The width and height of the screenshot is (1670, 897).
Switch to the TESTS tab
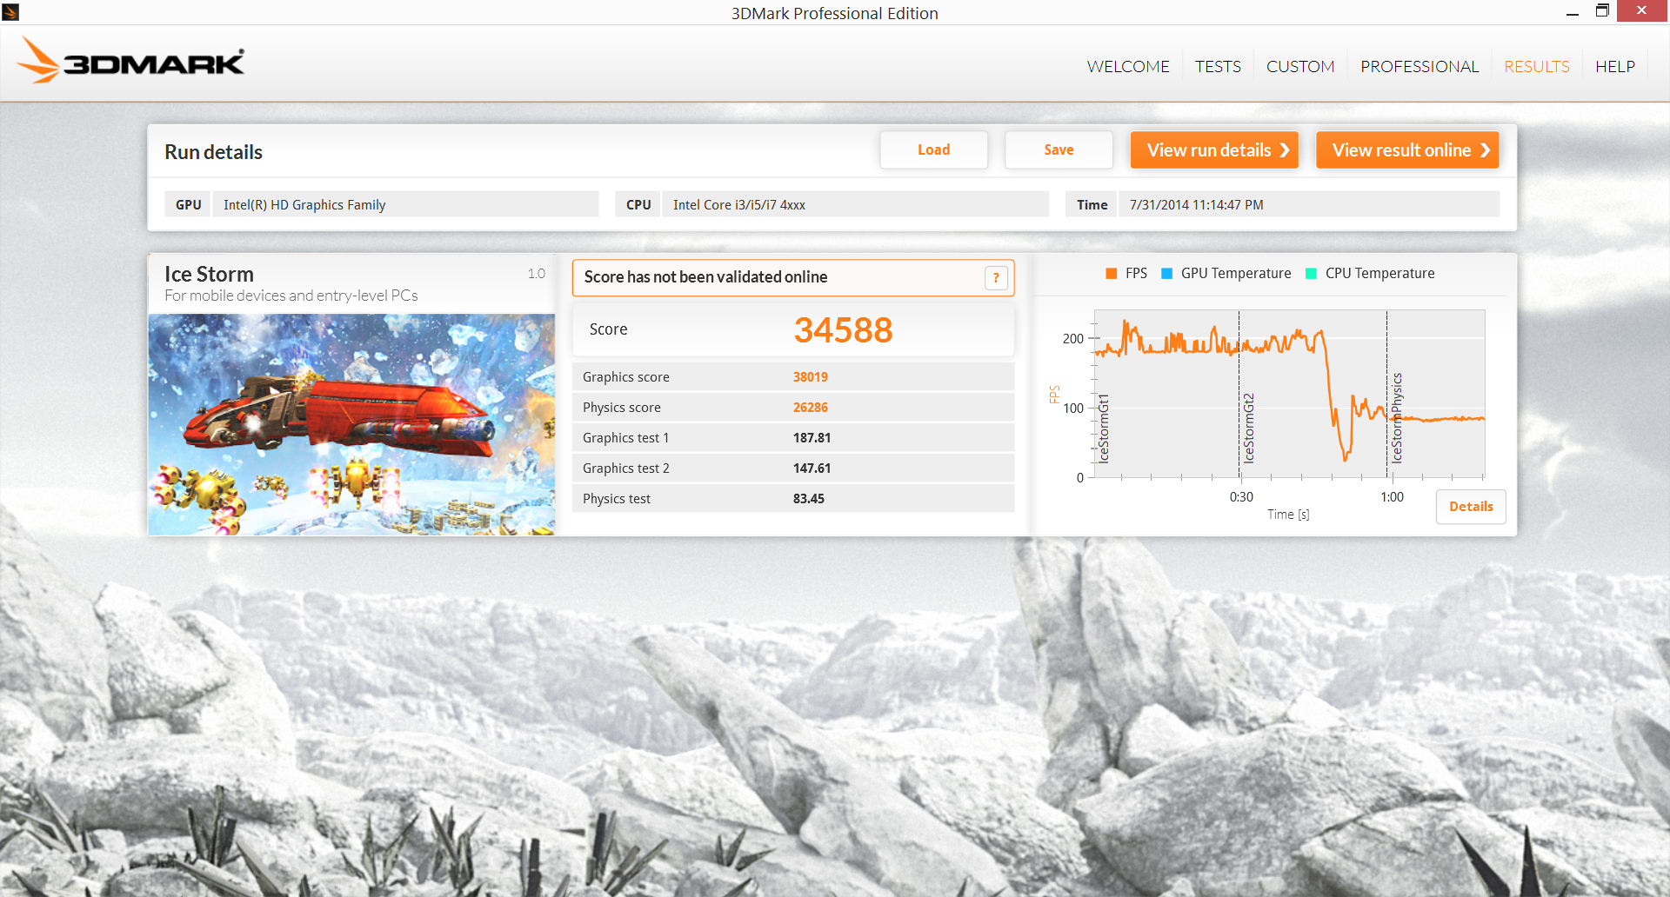pyautogui.click(x=1218, y=67)
